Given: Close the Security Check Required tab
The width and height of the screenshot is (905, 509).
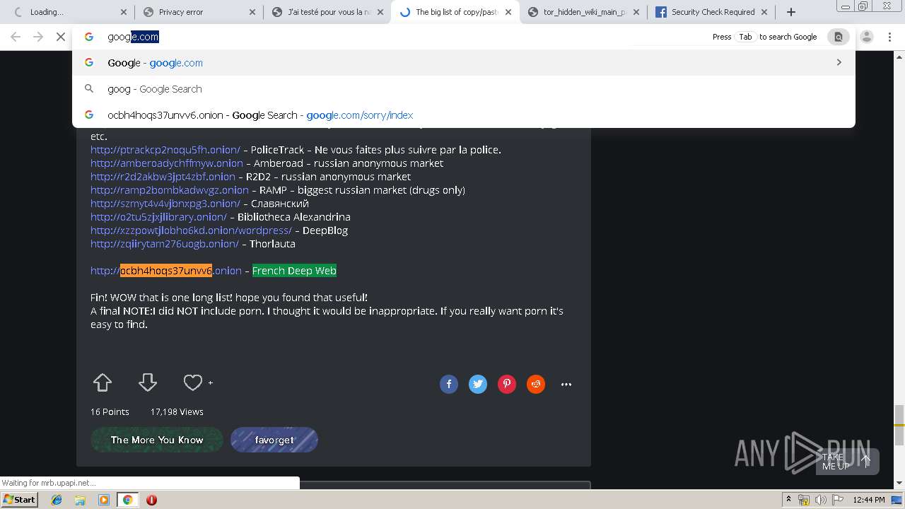Looking at the screenshot, I should pos(764,12).
